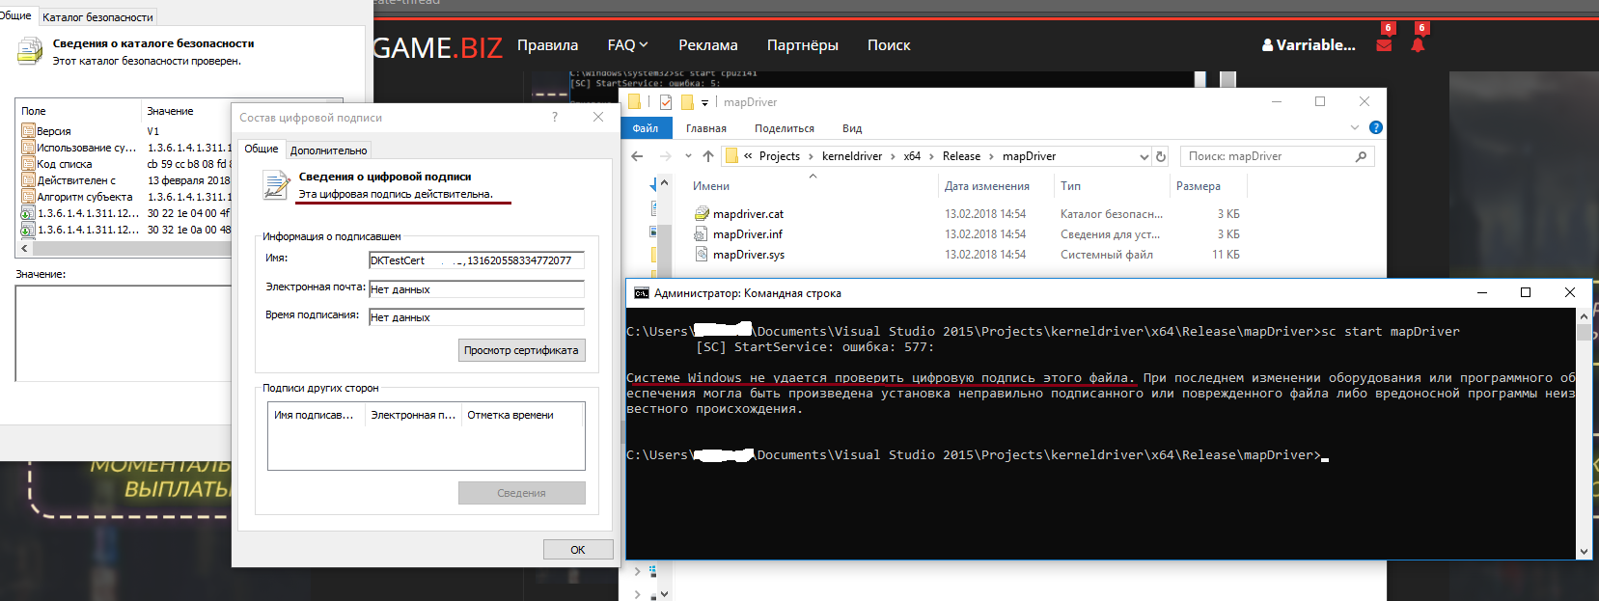The height and width of the screenshot is (601, 1599).
Task: Click the Release breadcrumb segment
Action: click(961, 156)
